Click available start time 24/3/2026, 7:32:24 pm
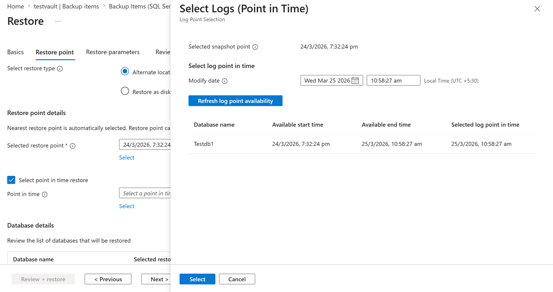The width and height of the screenshot is (553, 292). click(x=301, y=144)
